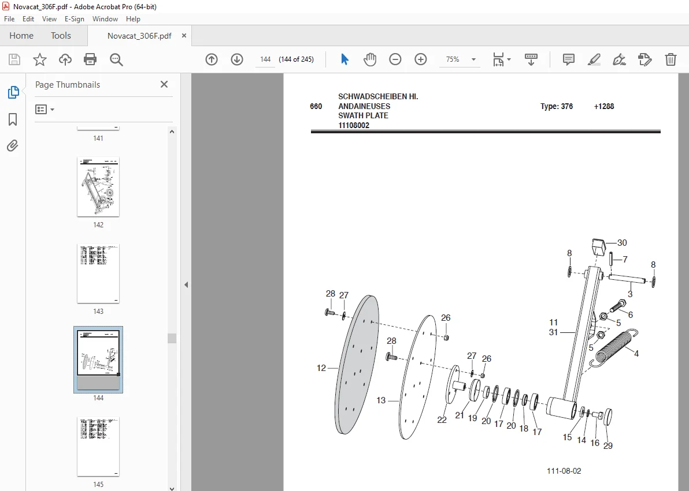
Task: Open the Window menu
Action: 105,19
